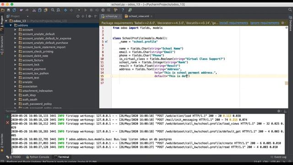293x165 pixels.
Task: Expand the account_facturx folder
Action: coord(15,60)
